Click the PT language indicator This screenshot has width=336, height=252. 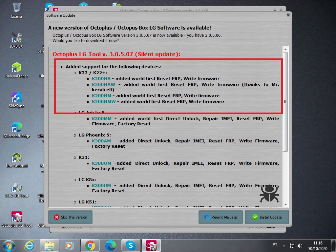click(x=275, y=245)
